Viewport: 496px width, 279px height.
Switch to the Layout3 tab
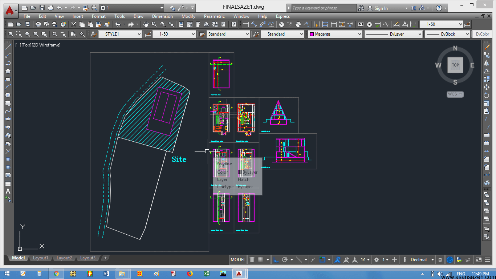pos(88,258)
